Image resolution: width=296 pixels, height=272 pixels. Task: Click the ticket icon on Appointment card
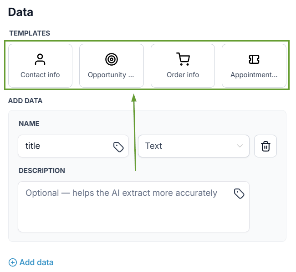point(254,59)
